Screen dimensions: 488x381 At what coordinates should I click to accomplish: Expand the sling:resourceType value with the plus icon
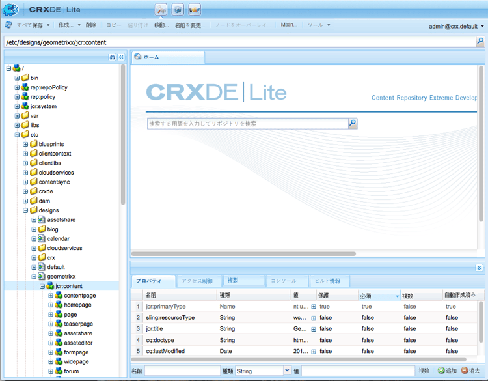tap(314, 318)
